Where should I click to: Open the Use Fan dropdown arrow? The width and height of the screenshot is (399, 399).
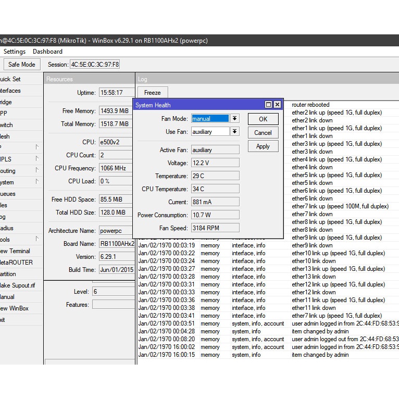point(234,132)
